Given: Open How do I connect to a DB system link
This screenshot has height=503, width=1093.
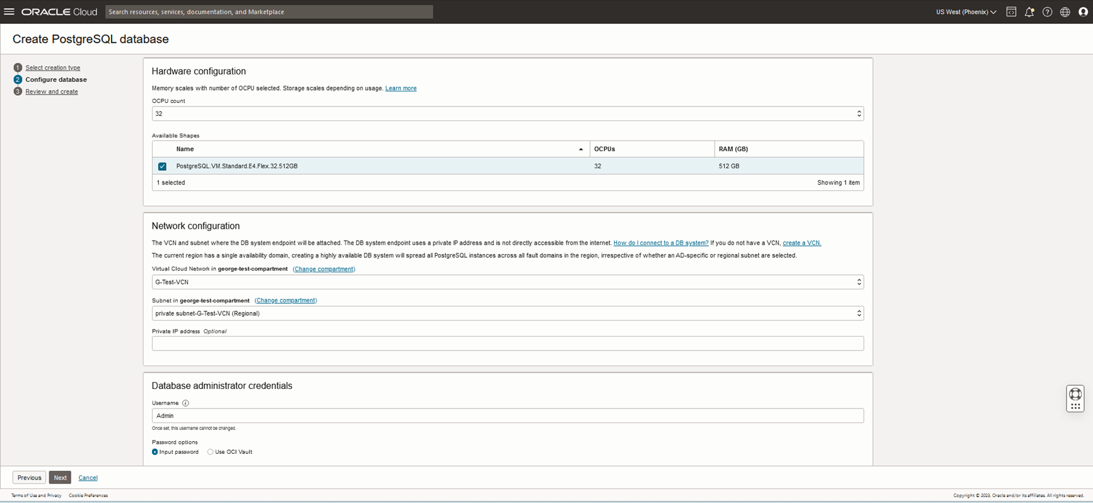Looking at the screenshot, I should tap(661, 243).
